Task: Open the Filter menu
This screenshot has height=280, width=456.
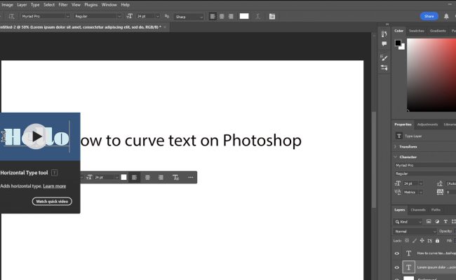Action: (x=63, y=5)
